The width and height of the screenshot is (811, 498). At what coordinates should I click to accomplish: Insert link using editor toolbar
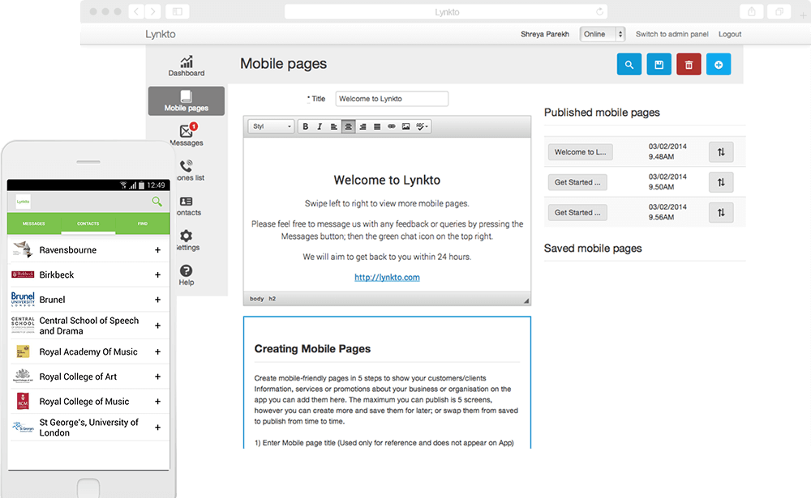tap(392, 126)
